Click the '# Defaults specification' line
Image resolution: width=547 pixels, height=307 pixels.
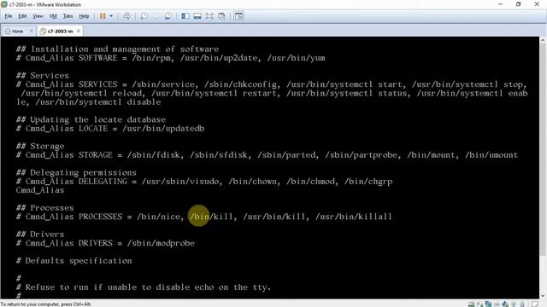(74, 261)
